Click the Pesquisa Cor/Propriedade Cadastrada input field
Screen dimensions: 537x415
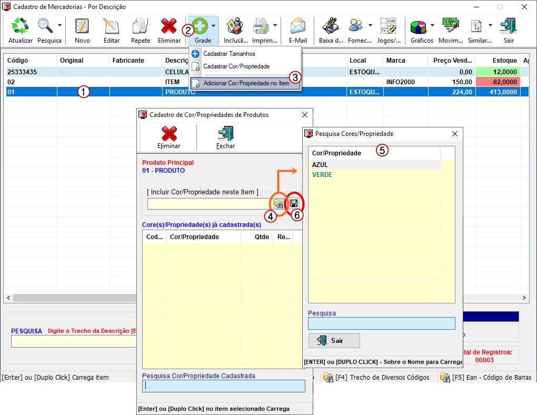223,386
